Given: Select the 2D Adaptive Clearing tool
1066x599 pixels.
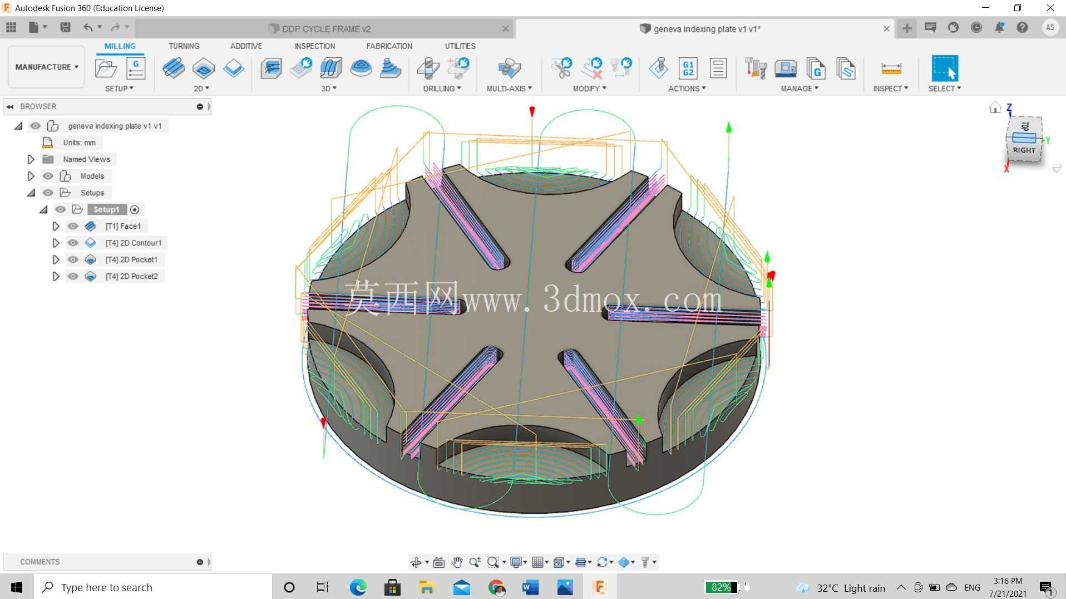Looking at the screenshot, I should [174, 68].
